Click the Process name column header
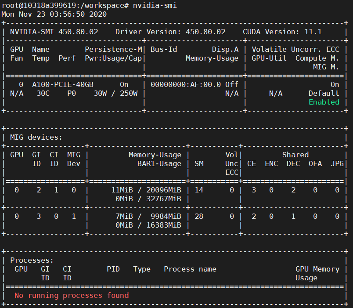This screenshot has width=353, height=308. click(x=190, y=269)
